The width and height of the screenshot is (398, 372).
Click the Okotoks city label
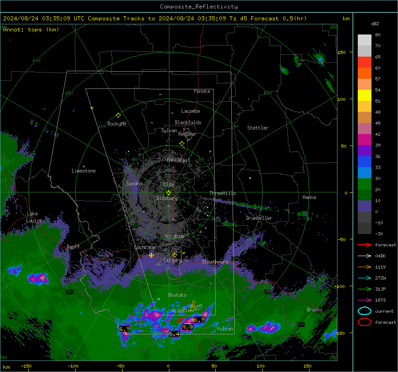[x=177, y=295]
